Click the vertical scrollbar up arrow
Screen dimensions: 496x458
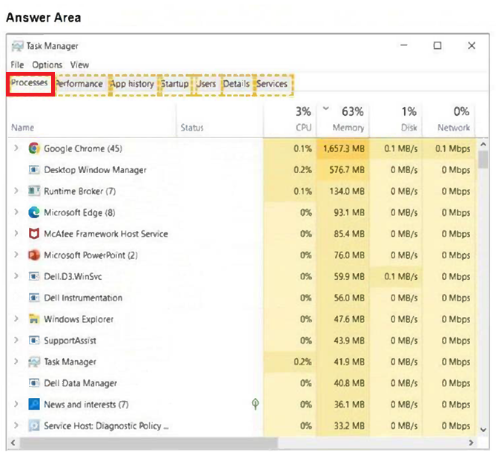pos(483,145)
